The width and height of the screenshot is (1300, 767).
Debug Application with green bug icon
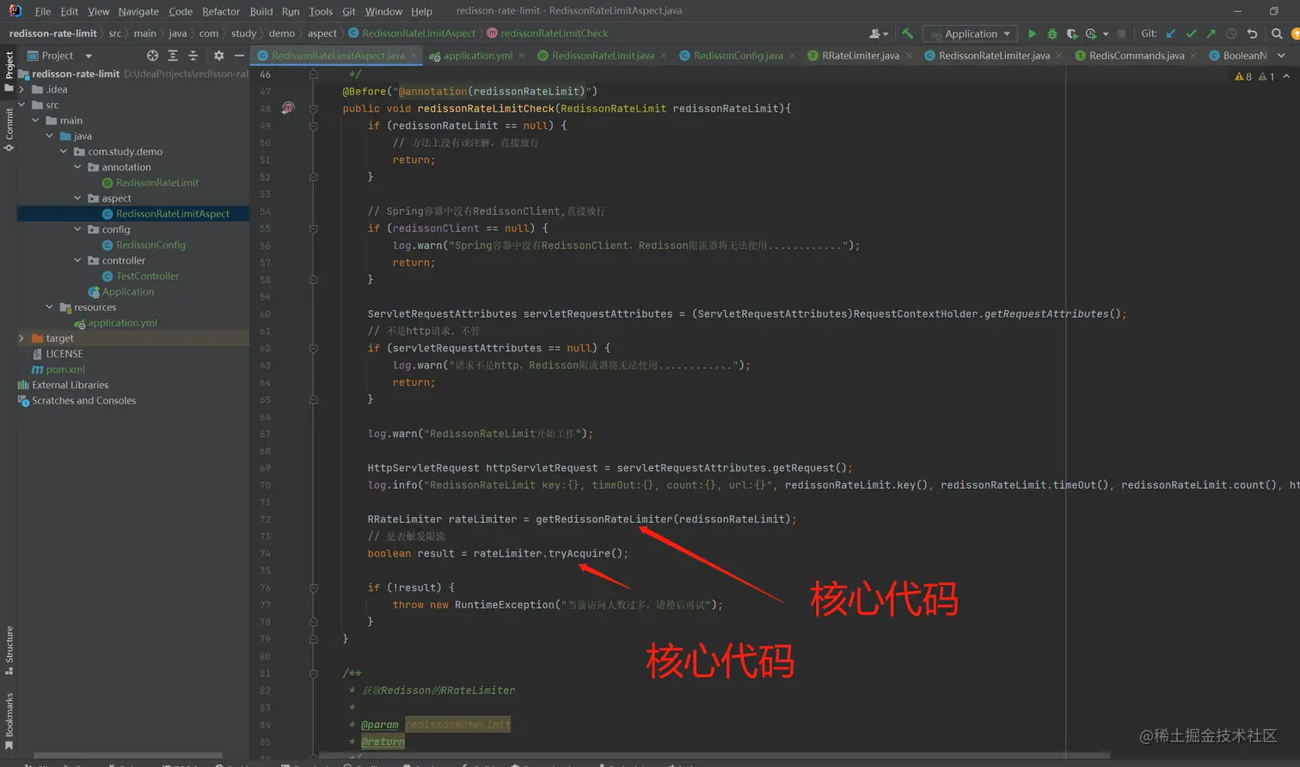(1052, 33)
